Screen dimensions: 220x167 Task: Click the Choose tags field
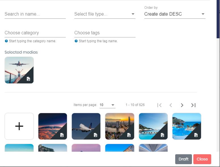(105, 33)
